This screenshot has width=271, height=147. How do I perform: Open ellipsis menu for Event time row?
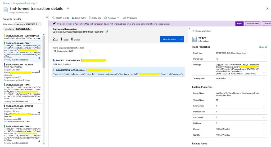(x=264, y=53)
